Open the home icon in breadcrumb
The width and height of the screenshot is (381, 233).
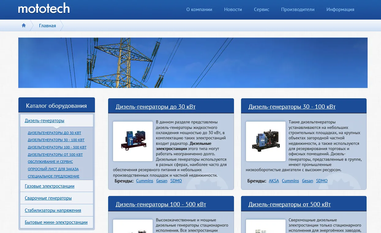[x=24, y=25]
